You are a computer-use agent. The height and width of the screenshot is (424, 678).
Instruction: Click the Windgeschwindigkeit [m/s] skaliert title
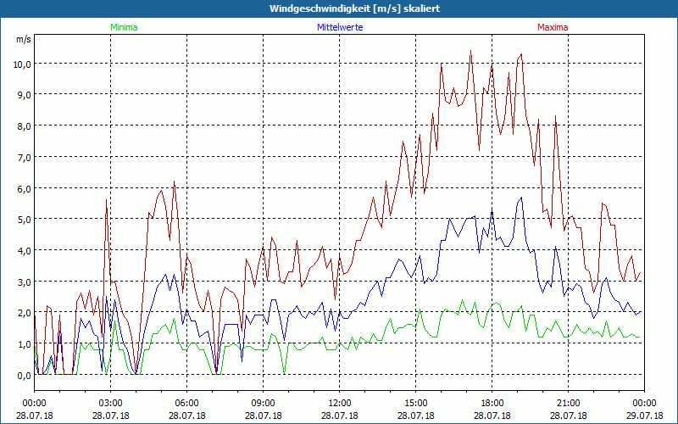pyautogui.click(x=354, y=8)
